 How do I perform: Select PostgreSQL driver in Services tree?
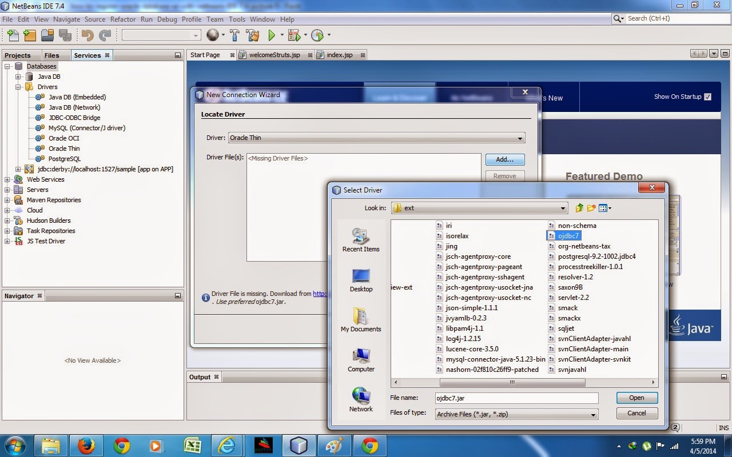point(65,159)
